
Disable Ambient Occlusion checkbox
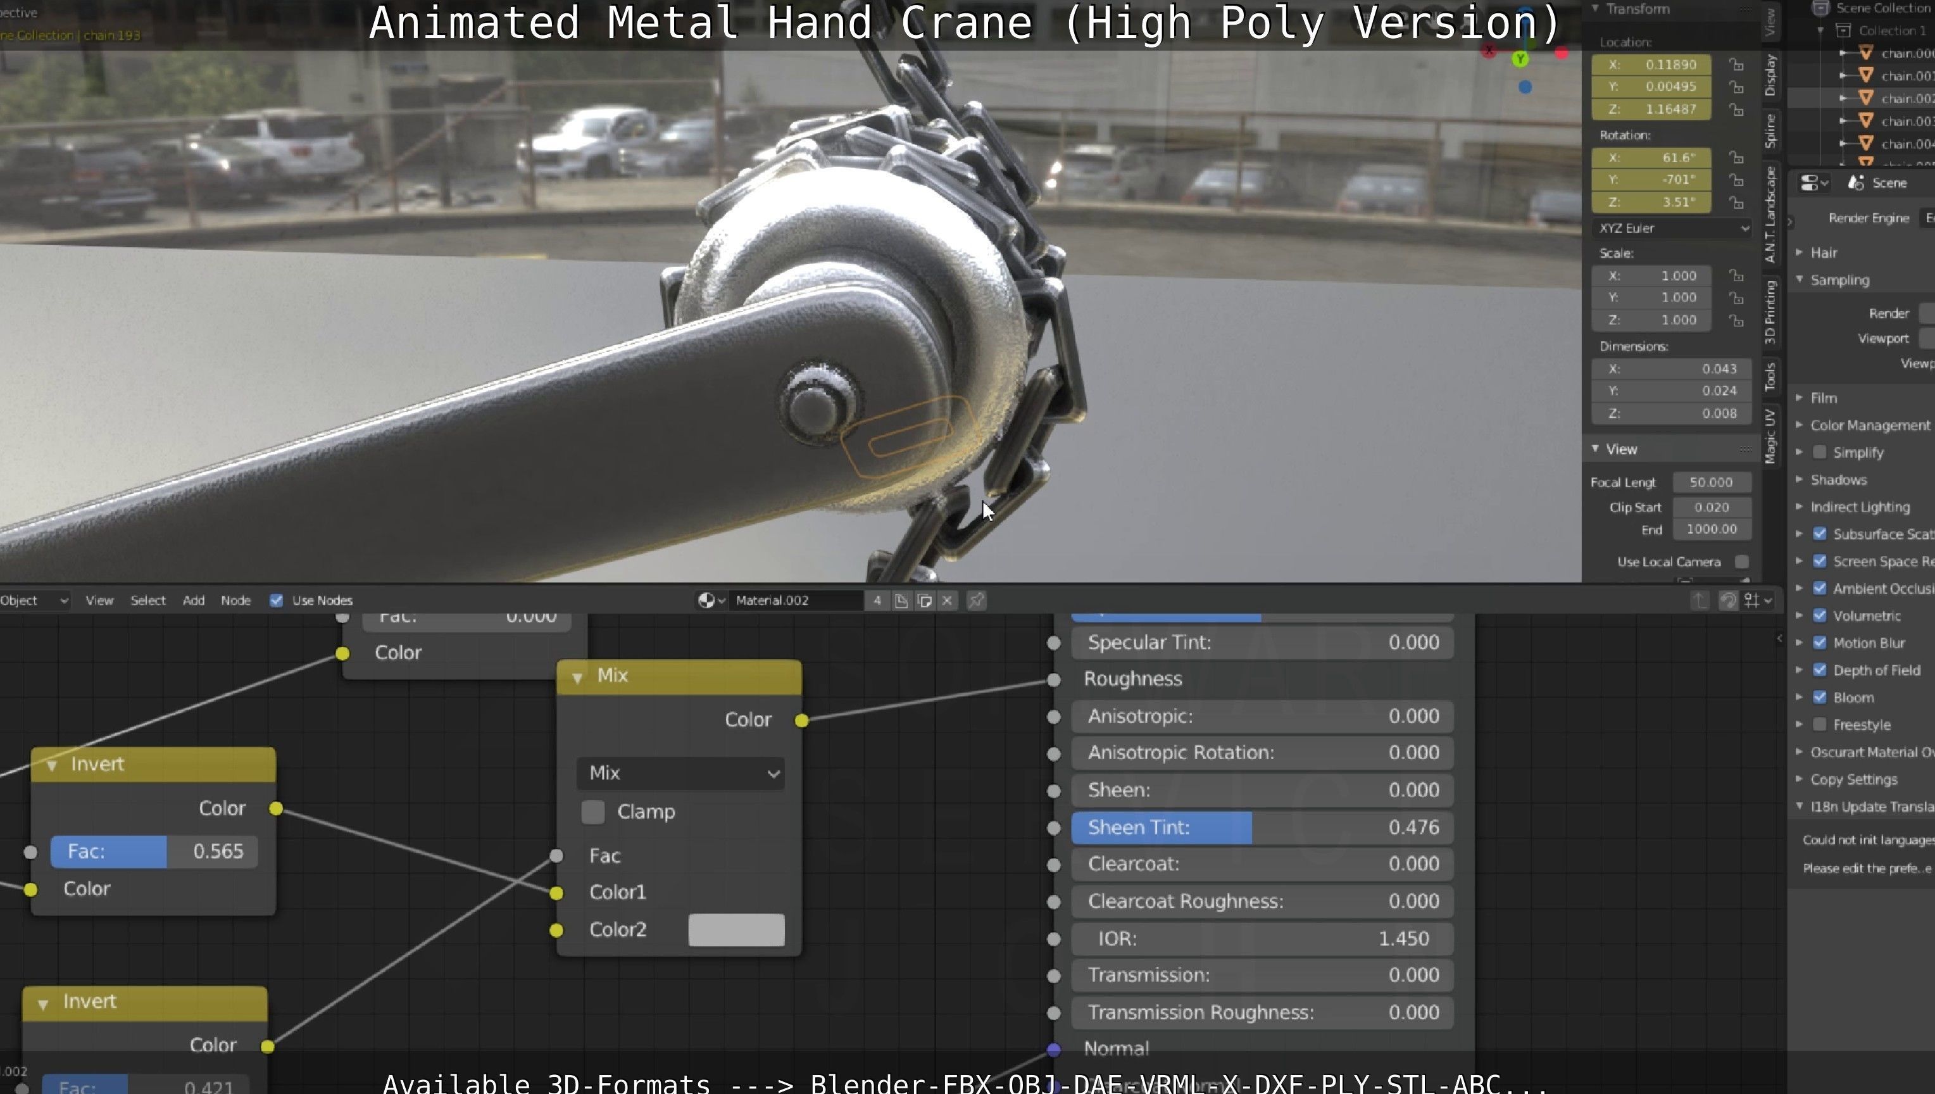1819,588
